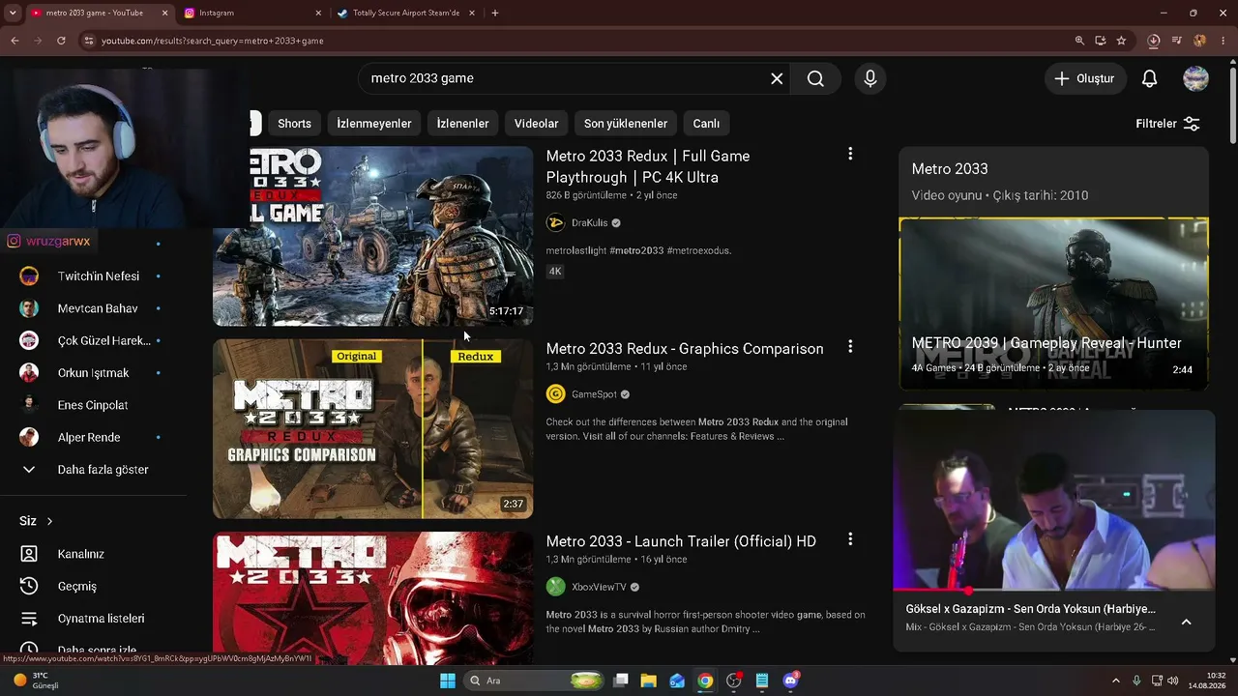
Task: Switch to the Instagram tab
Action: pyautogui.click(x=246, y=14)
